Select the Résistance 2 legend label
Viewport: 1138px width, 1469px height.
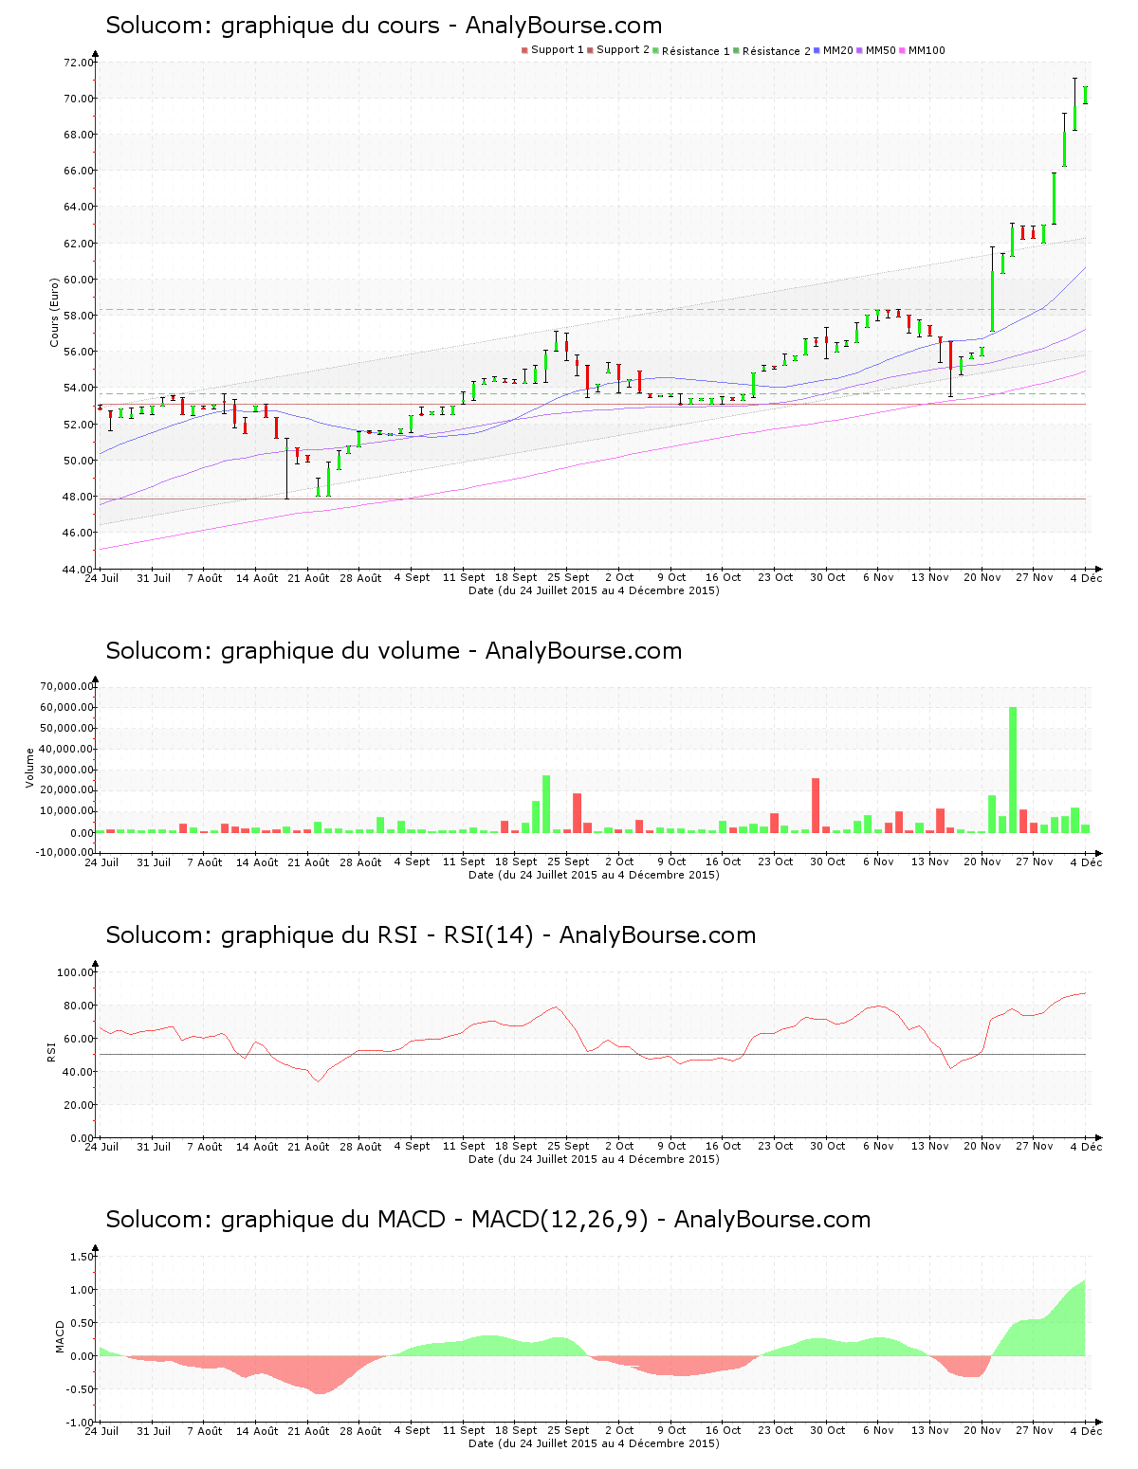[x=776, y=50]
